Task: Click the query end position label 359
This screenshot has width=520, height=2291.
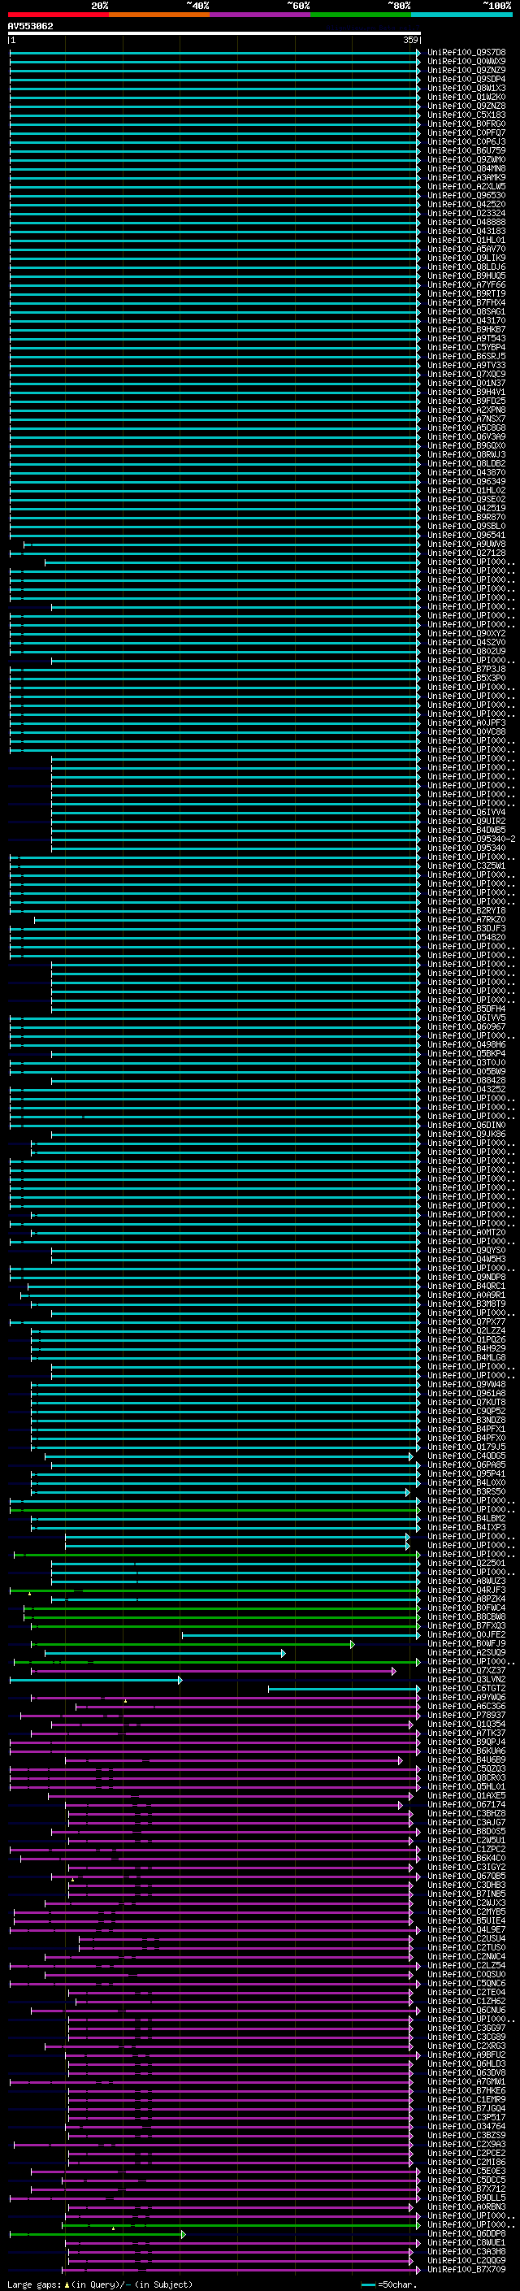Action: tap(410, 40)
